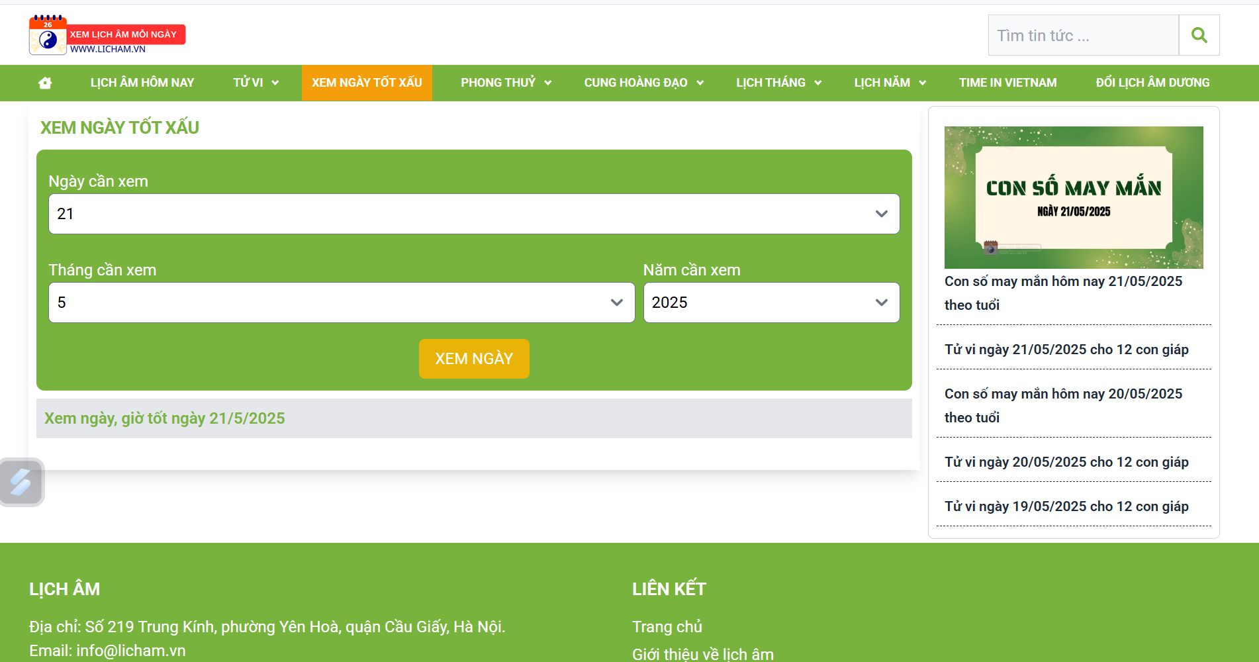Click the Tìm tin tức search field
This screenshot has width=1259, height=662.
pos(1083,36)
